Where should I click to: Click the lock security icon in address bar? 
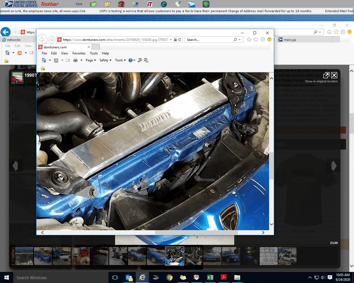click(x=175, y=40)
